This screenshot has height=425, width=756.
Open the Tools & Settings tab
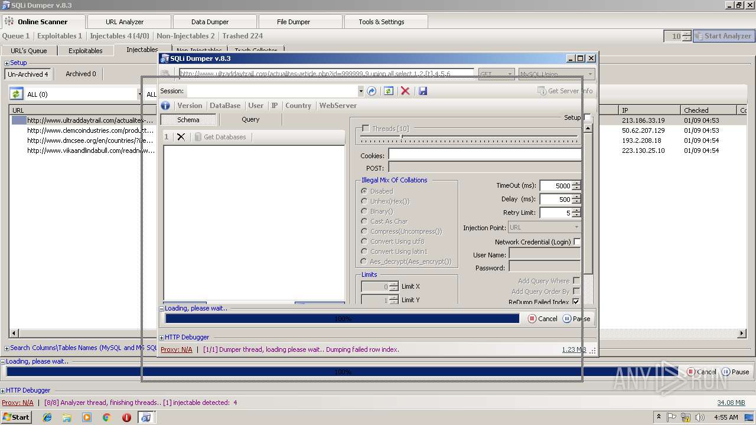[382, 22]
